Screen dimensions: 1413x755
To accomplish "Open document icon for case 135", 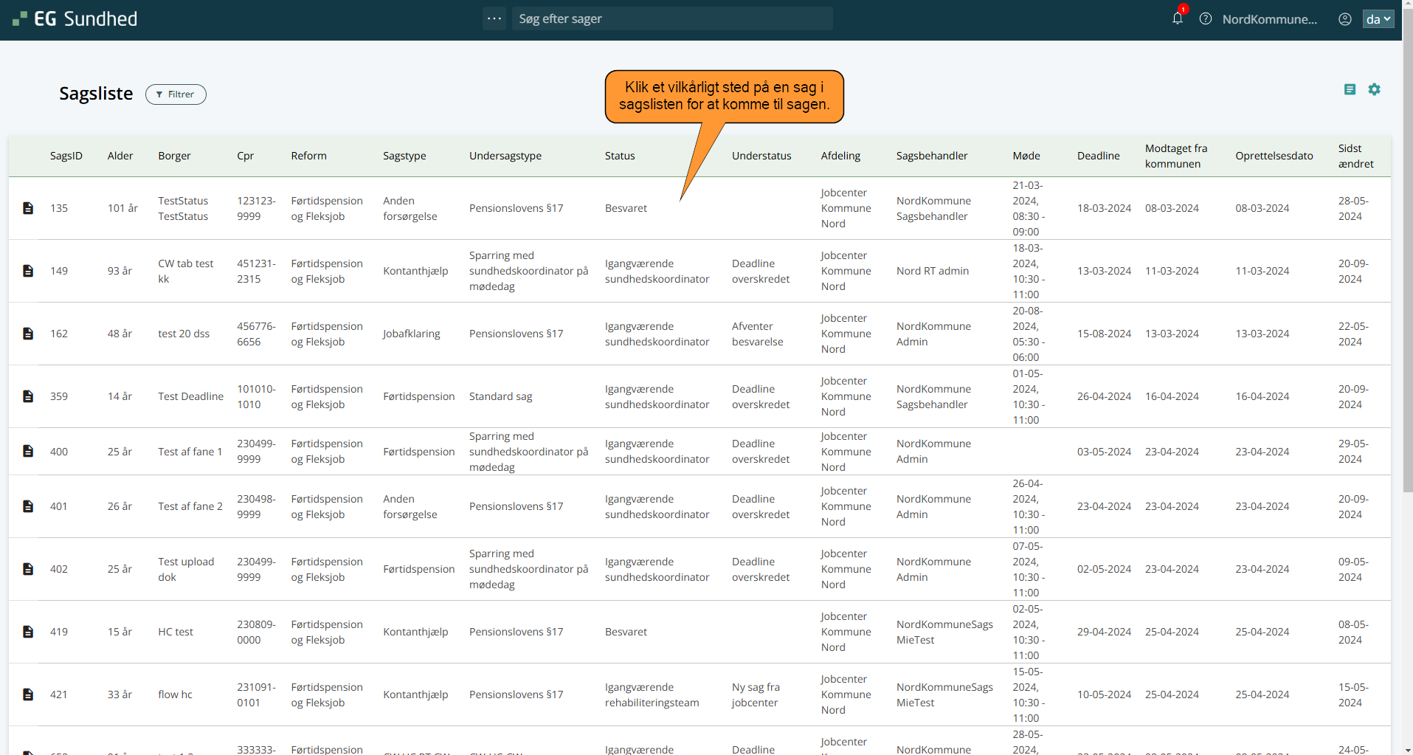I will [x=28, y=208].
